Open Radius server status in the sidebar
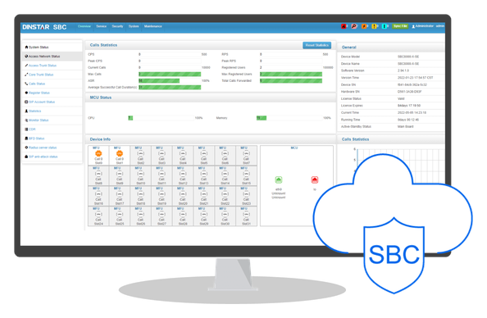This screenshot has width=487, height=318. coord(52,148)
